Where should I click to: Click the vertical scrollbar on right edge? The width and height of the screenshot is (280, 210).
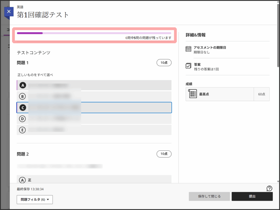[278, 36]
